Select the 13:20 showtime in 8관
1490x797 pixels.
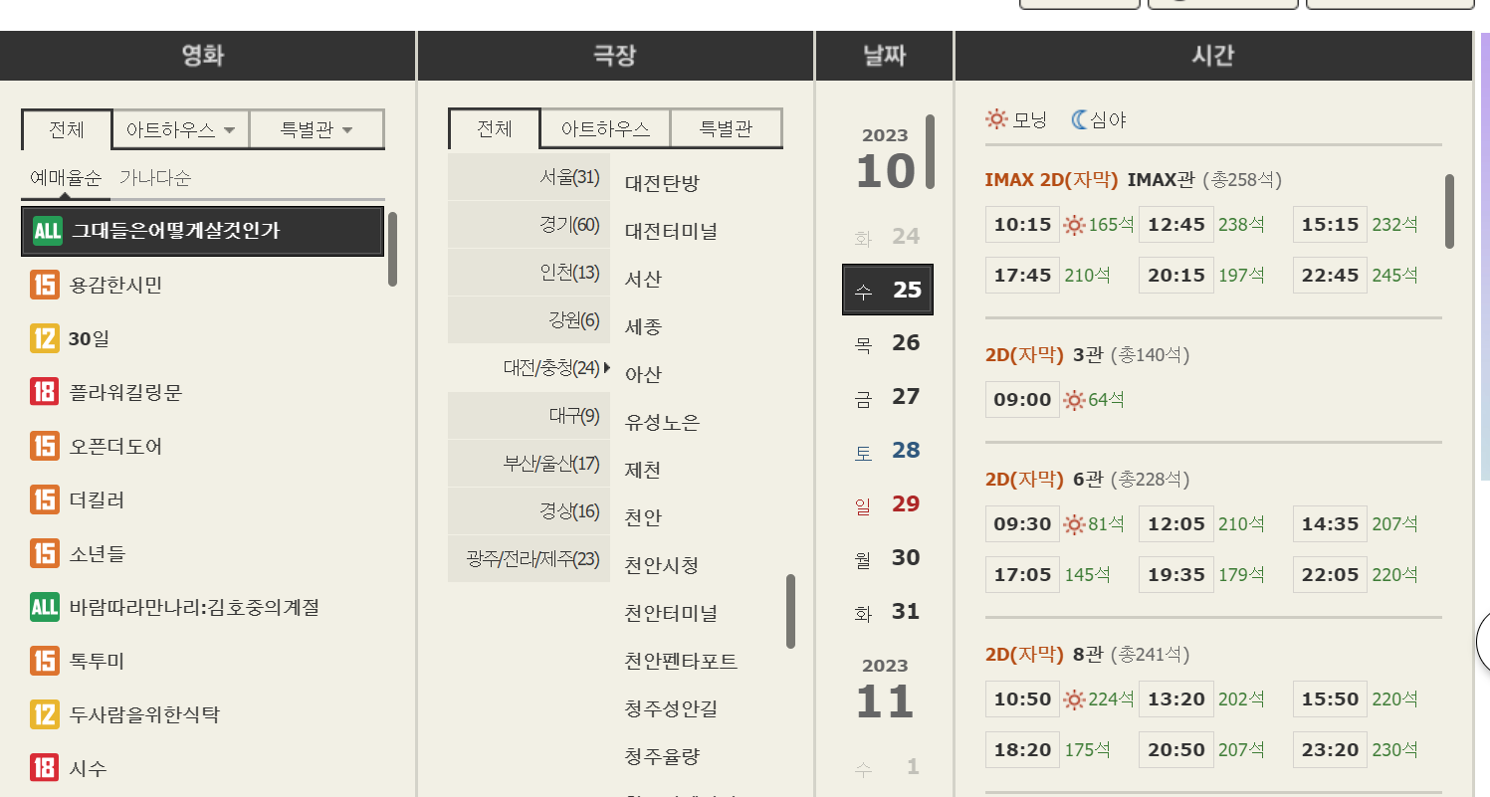click(x=1176, y=699)
